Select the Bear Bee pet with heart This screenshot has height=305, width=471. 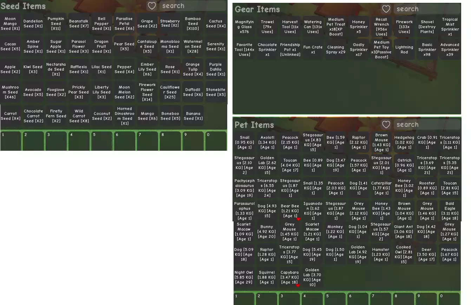click(290, 211)
